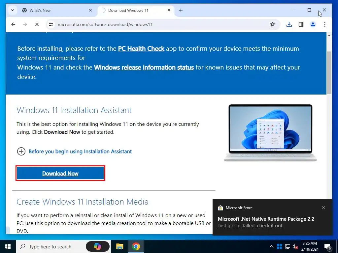Screen dimensions: 338x253
Task: Show hidden system tray icons
Action: pyautogui.click(x=272, y=246)
